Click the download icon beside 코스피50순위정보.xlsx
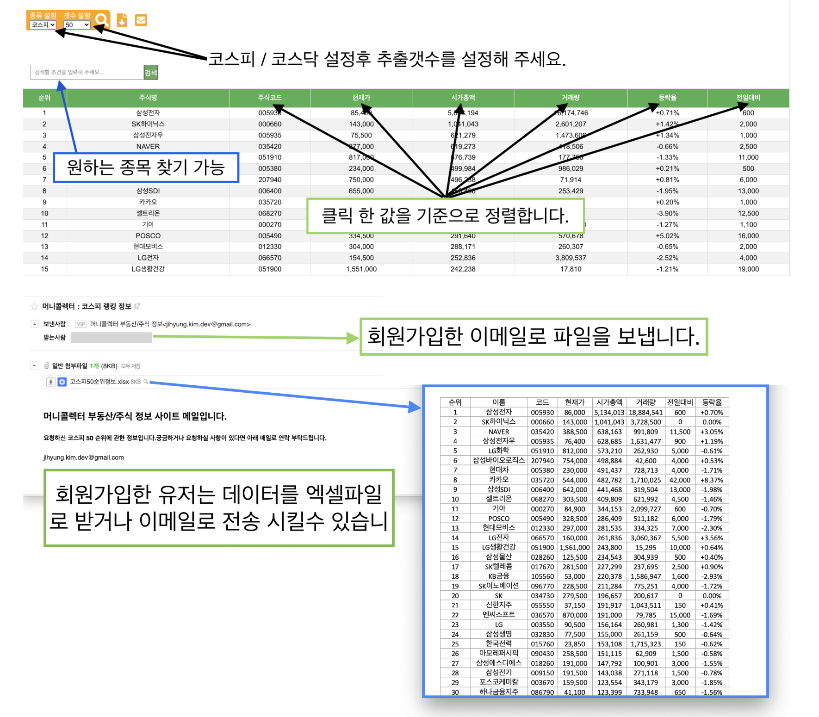 pyautogui.click(x=51, y=382)
